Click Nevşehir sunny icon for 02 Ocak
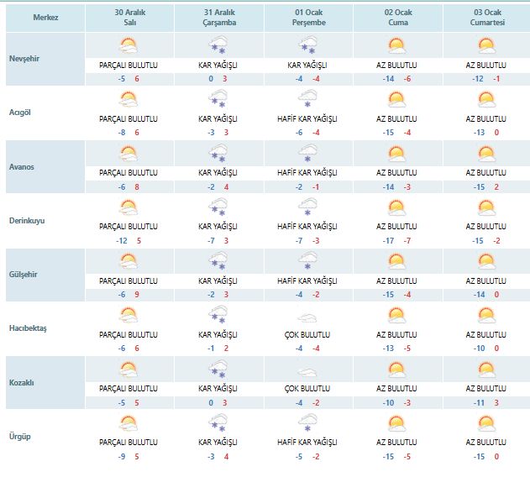Screen dimensions: 530x477 (396, 46)
